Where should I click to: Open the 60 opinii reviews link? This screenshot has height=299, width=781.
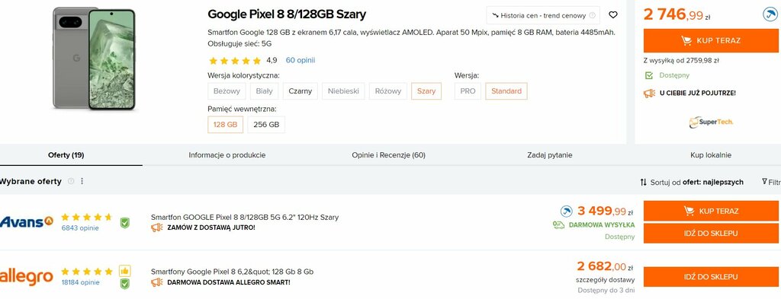click(301, 60)
